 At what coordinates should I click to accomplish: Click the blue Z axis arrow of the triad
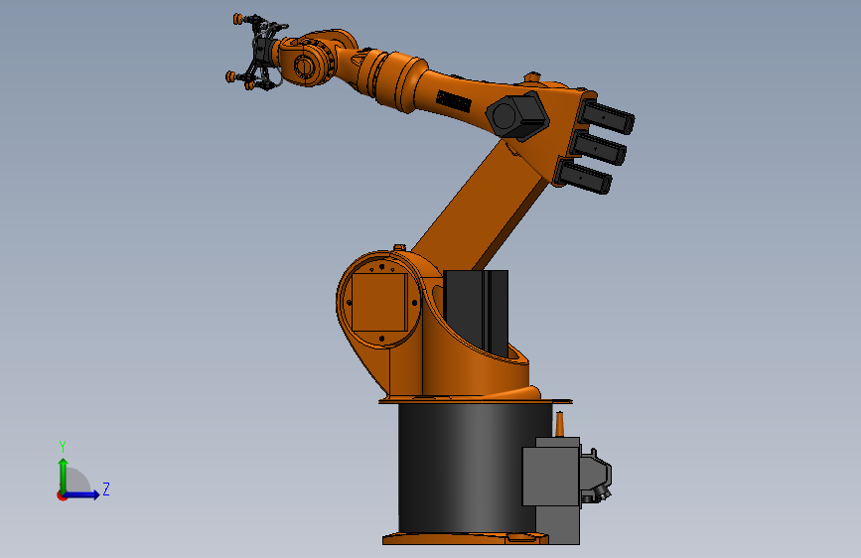[x=82, y=494]
